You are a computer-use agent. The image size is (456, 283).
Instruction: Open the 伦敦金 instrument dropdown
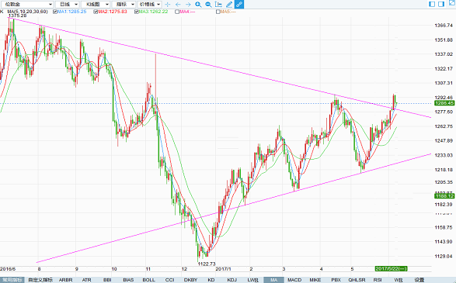pos(27,5)
